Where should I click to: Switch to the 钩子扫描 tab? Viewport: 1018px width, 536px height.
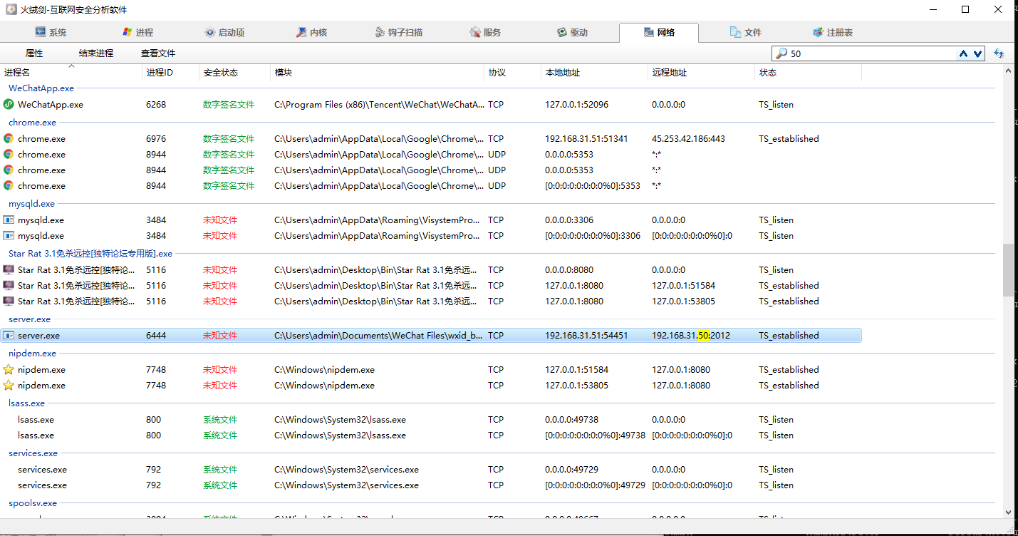tap(398, 32)
